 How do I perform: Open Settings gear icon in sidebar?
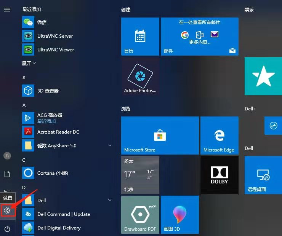[7, 210]
